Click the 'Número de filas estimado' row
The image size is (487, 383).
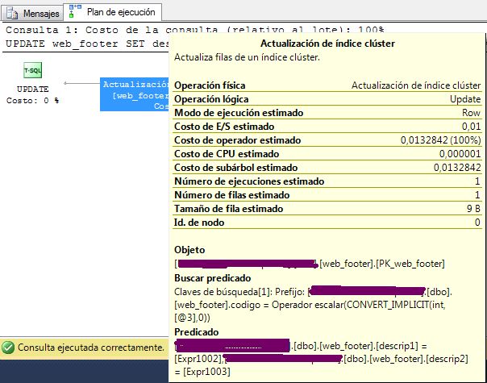327,195
